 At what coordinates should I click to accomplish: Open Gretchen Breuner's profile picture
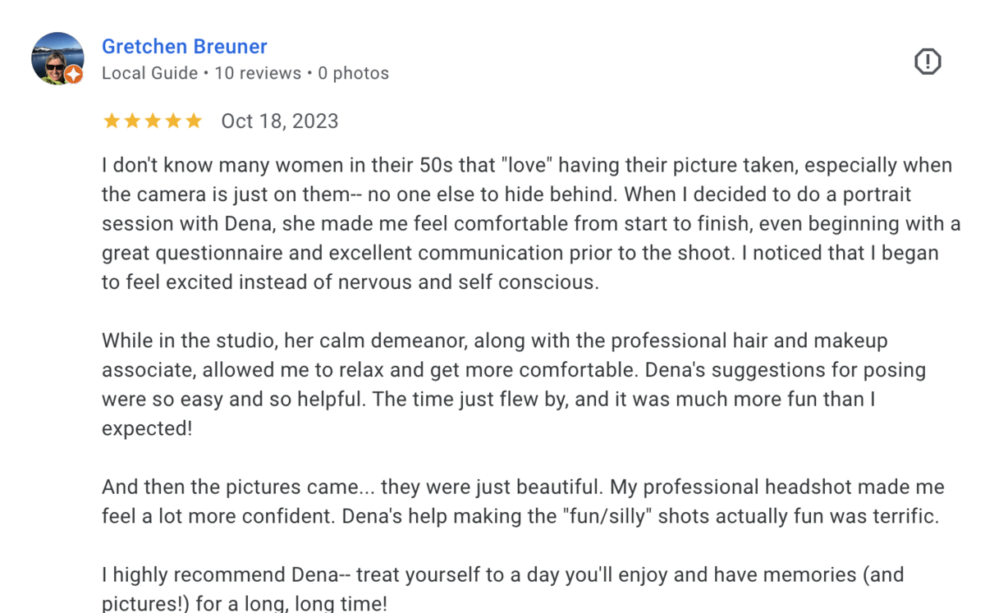tap(57, 58)
